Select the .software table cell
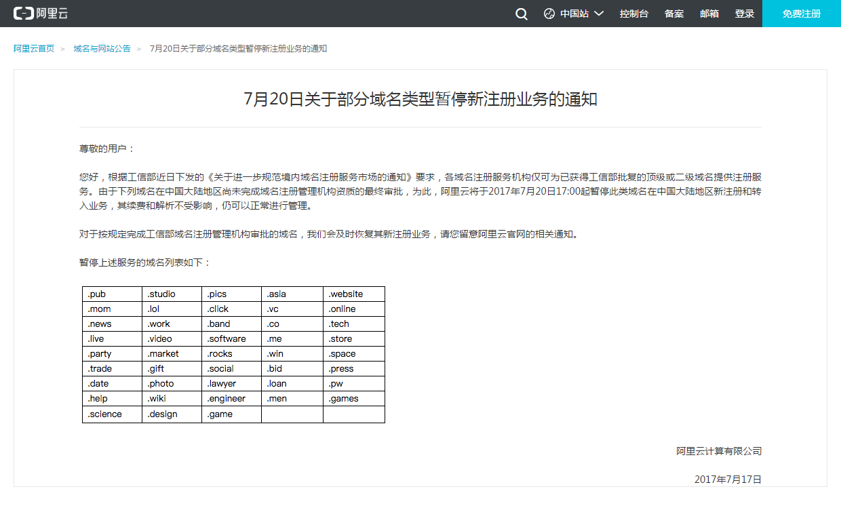The width and height of the screenshot is (841, 506). (x=232, y=339)
